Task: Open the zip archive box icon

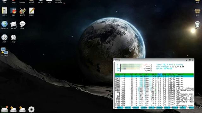Action: point(197,13)
